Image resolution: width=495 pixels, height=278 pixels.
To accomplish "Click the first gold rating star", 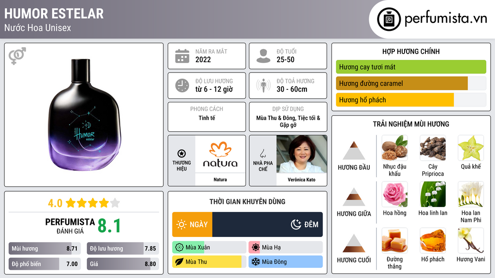I will point(71,203).
